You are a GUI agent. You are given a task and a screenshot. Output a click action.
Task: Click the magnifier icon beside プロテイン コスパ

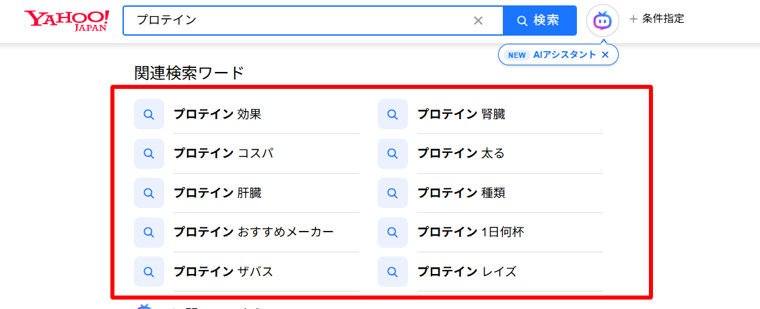149,153
